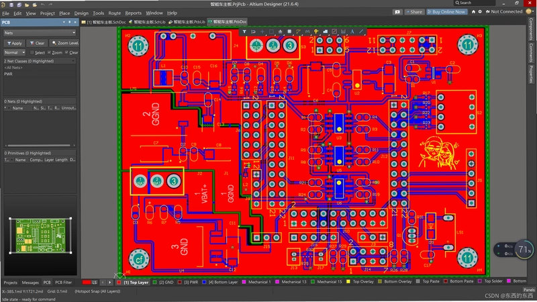Click the board mini-map thumbnail
The width and height of the screenshot is (537, 302).
(41, 236)
